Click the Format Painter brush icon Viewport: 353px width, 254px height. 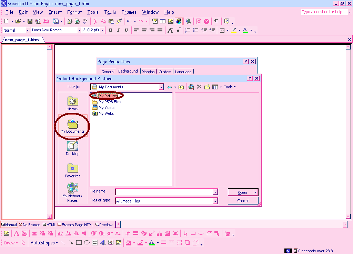pyautogui.click(x=119, y=21)
